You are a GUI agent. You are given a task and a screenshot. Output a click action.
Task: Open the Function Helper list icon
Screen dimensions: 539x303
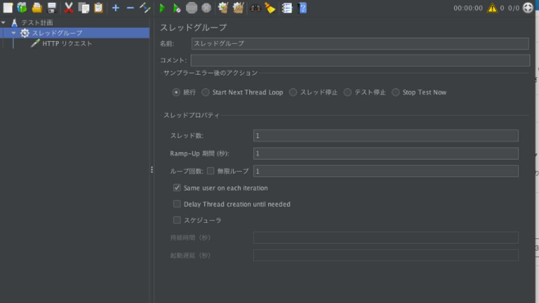287,8
